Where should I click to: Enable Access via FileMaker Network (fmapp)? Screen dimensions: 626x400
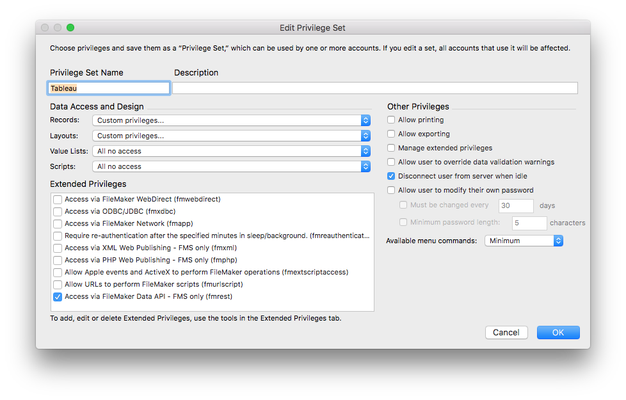click(58, 224)
